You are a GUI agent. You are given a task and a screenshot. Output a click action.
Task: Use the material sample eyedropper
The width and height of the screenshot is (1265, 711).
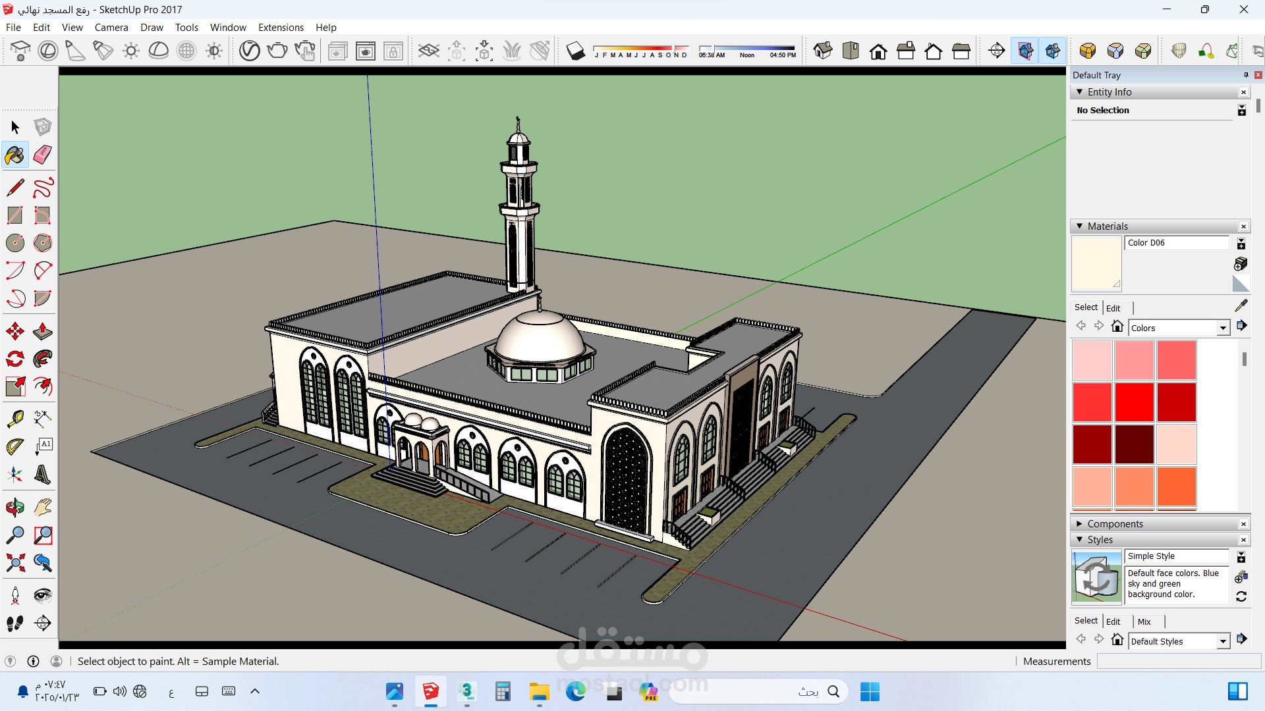coord(1241,305)
